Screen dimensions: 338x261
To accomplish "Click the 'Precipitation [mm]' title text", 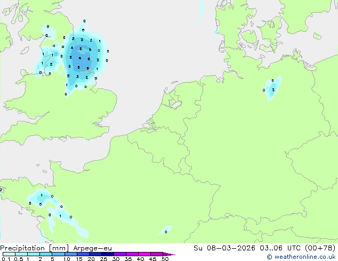I will [34, 248].
